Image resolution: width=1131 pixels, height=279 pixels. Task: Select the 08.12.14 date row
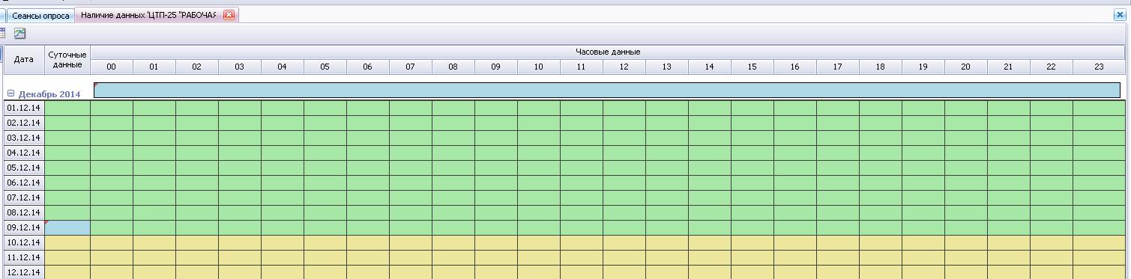[x=23, y=212]
